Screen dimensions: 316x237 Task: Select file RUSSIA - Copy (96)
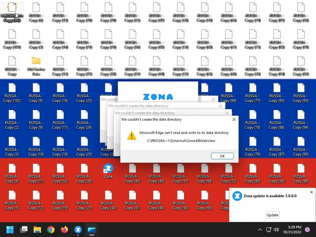pyautogui.click(x=301, y=173)
